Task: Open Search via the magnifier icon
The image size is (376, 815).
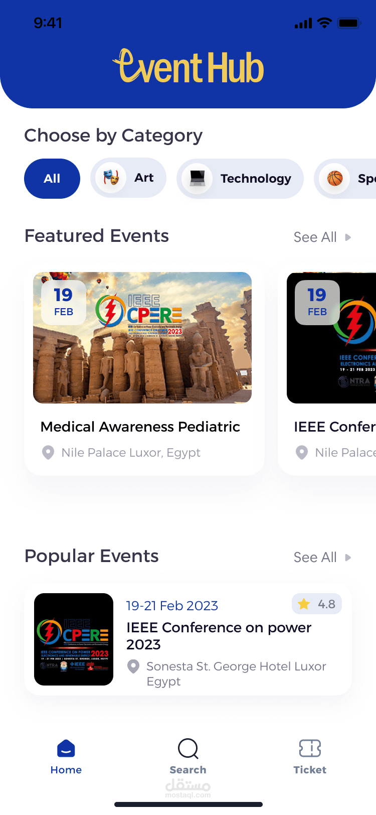Action: click(x=188, y=749)
